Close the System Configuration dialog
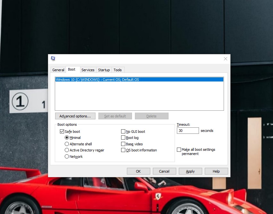This screenshot has height=214, width=273. (x=226, y=59)
